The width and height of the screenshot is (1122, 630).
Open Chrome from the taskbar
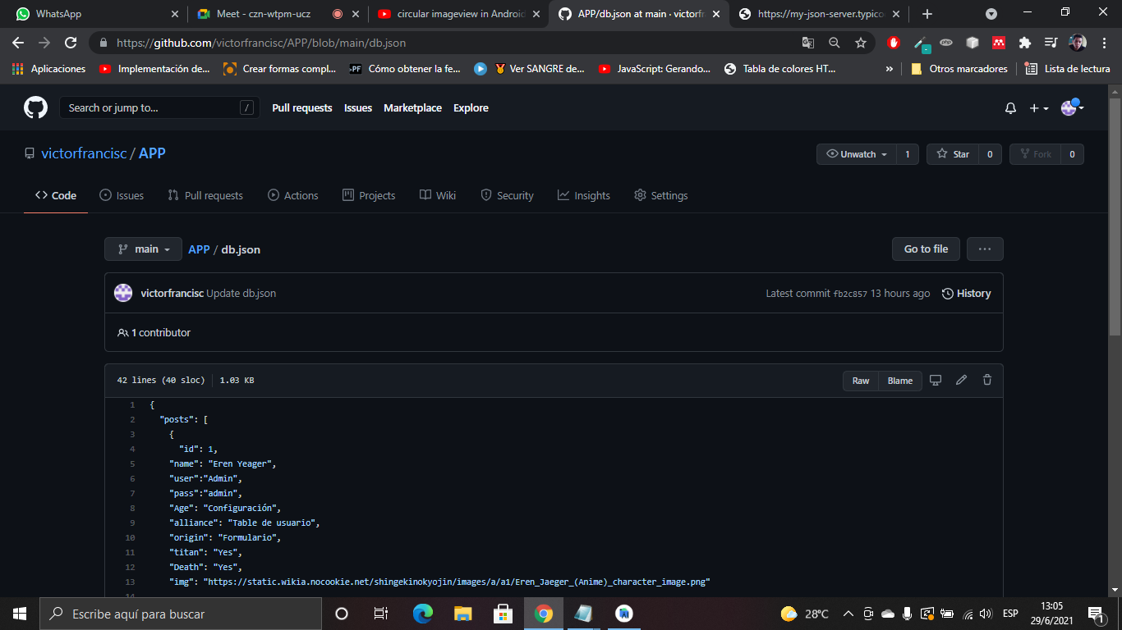click(543, 614)
